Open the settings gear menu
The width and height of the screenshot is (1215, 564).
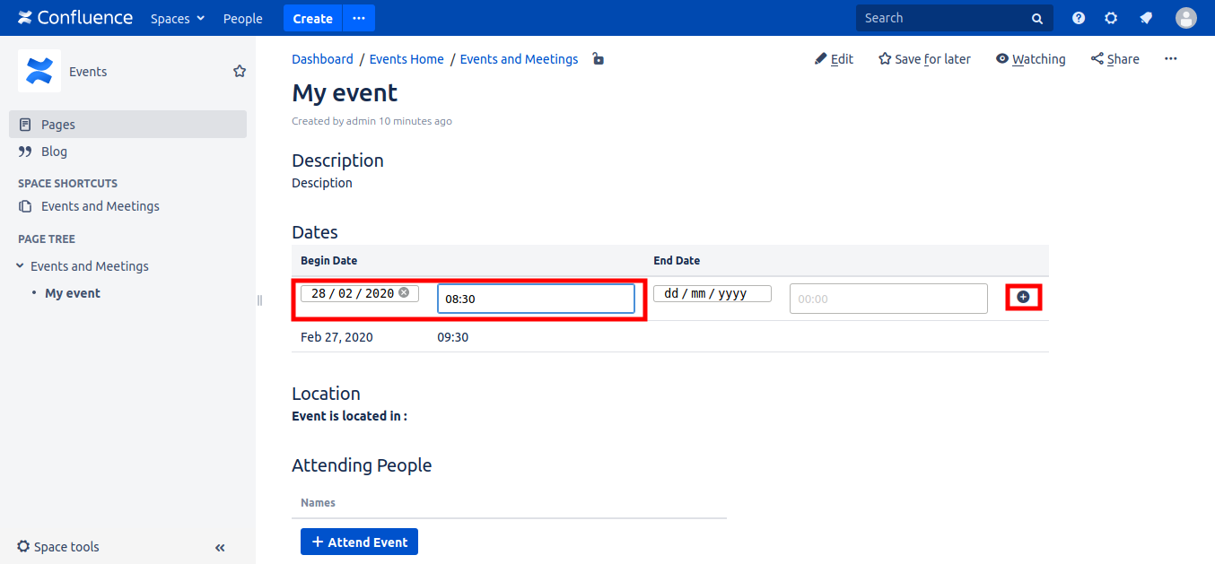click(1111, 18)
